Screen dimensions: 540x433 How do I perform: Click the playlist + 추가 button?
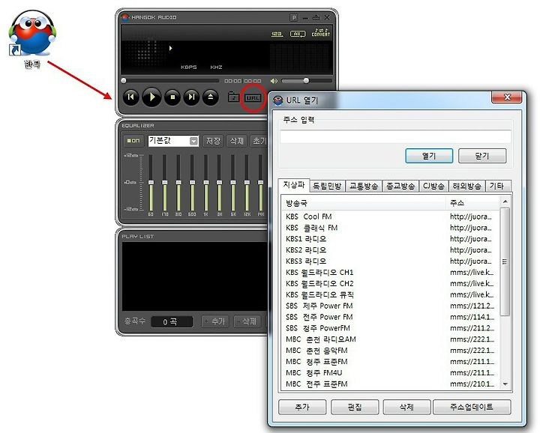click(x=215, y=321)
